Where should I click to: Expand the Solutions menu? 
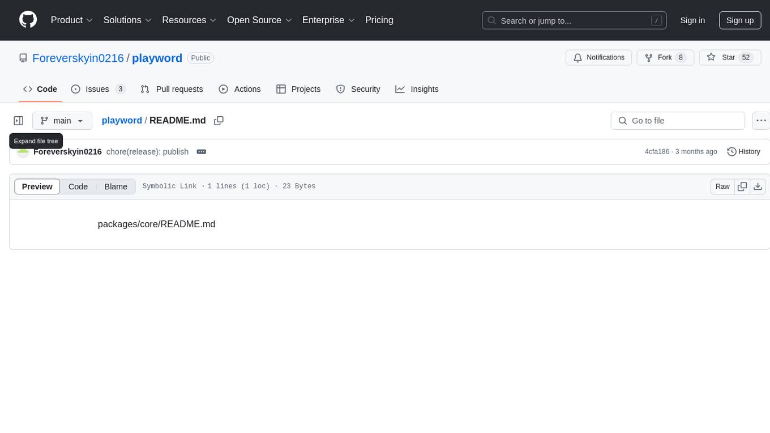127,20
